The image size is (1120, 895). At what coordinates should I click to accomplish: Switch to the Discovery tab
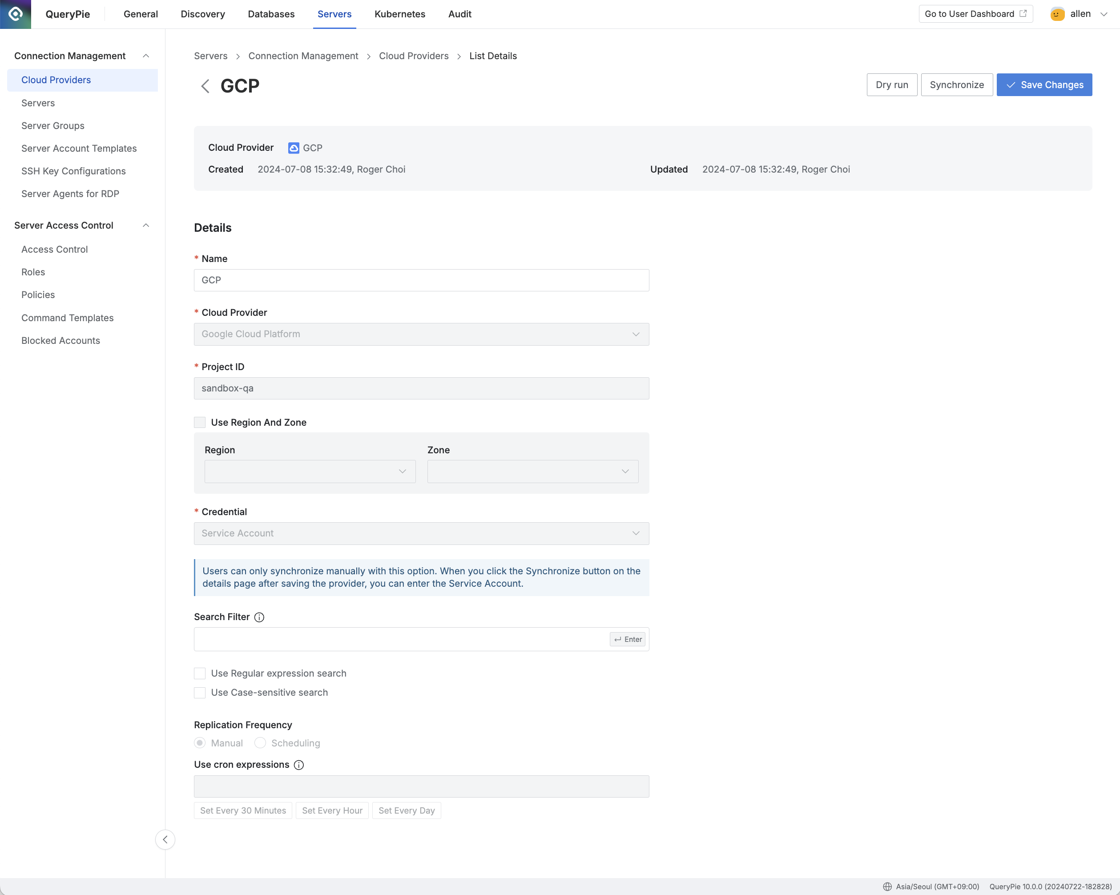[202, 14]
